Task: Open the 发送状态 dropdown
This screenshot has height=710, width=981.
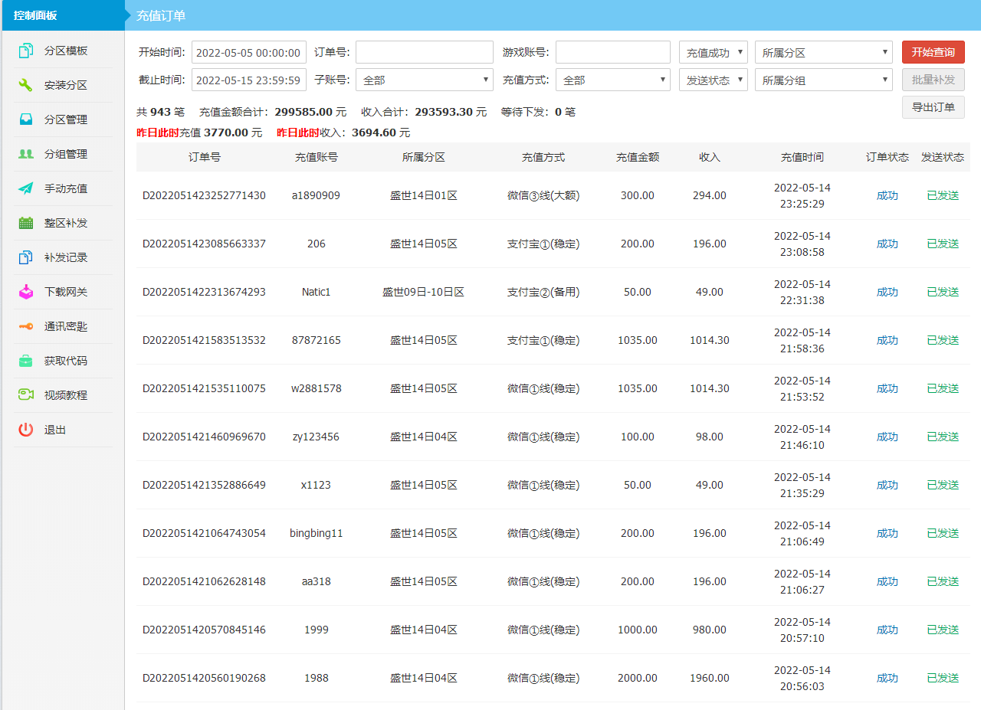Action: point(713,80)
